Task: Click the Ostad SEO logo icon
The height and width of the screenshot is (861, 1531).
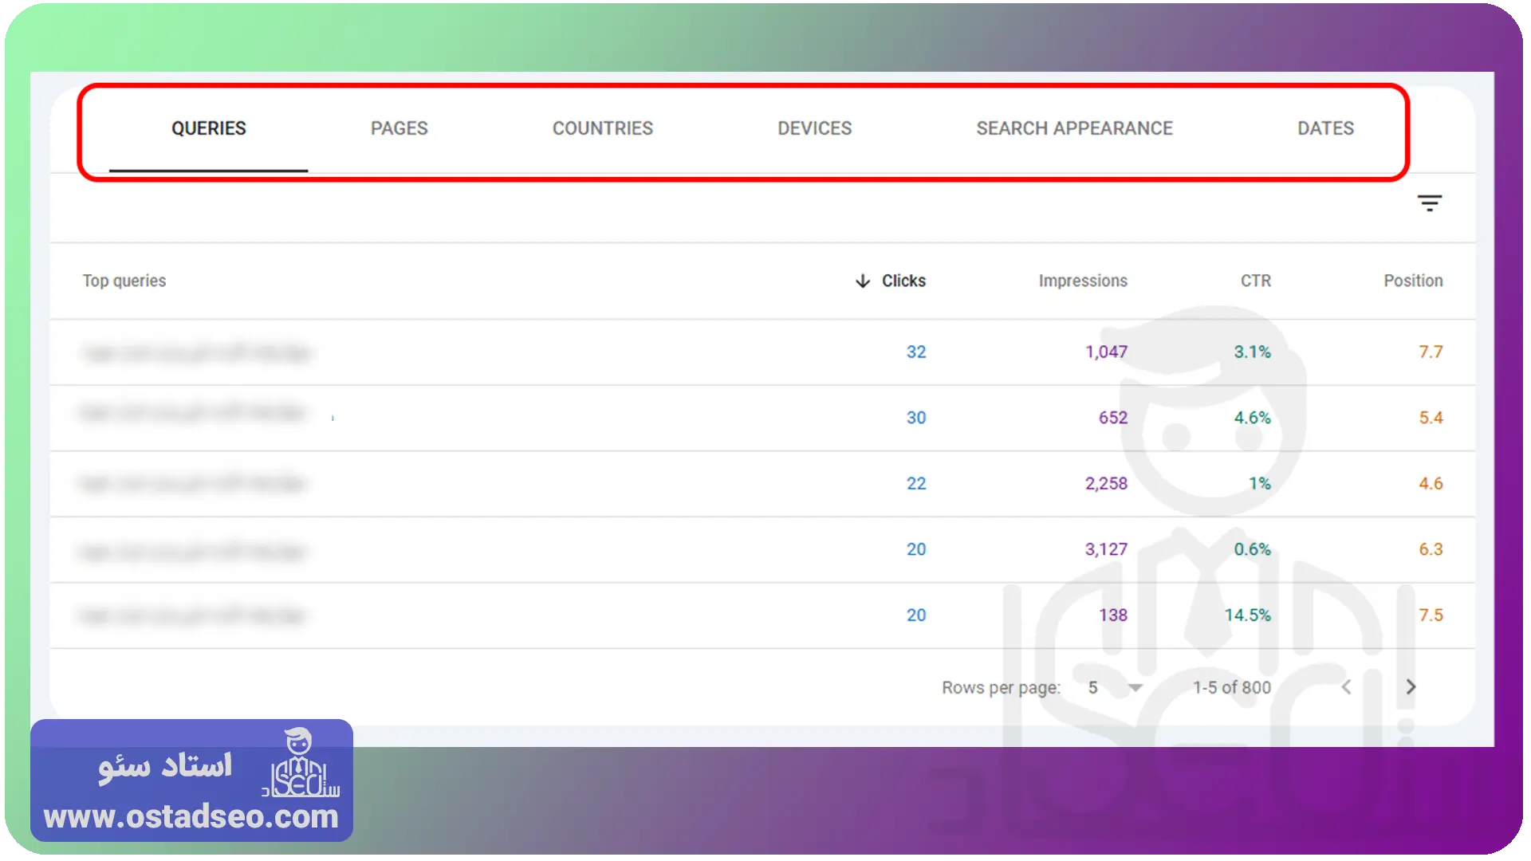Action: tap(300, 763)
